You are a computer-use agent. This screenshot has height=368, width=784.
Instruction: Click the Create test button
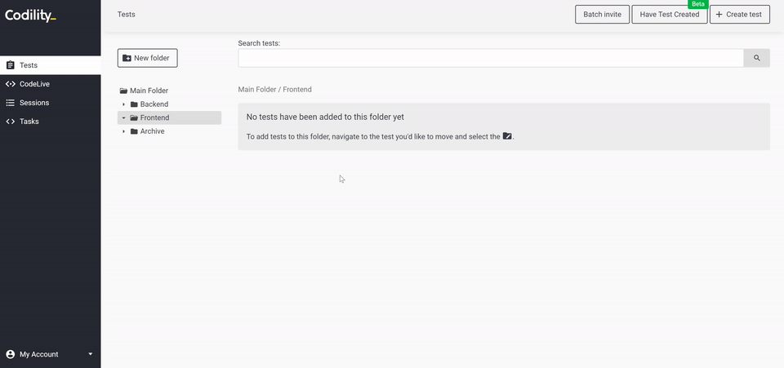coord(740,15)
